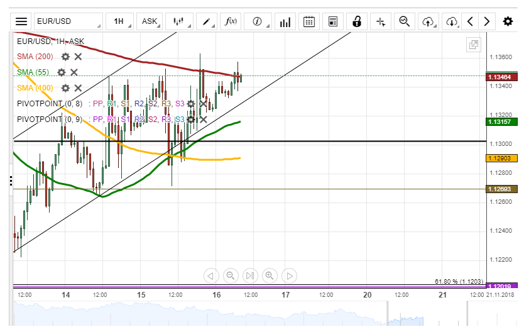524x329 pixels.
Task: Step chart forward with right arrow circle
Action: [290, 276]
